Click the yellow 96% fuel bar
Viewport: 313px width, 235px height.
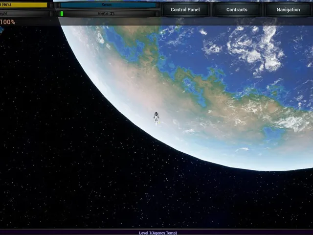pyautogui.click(x=23, y=5)
